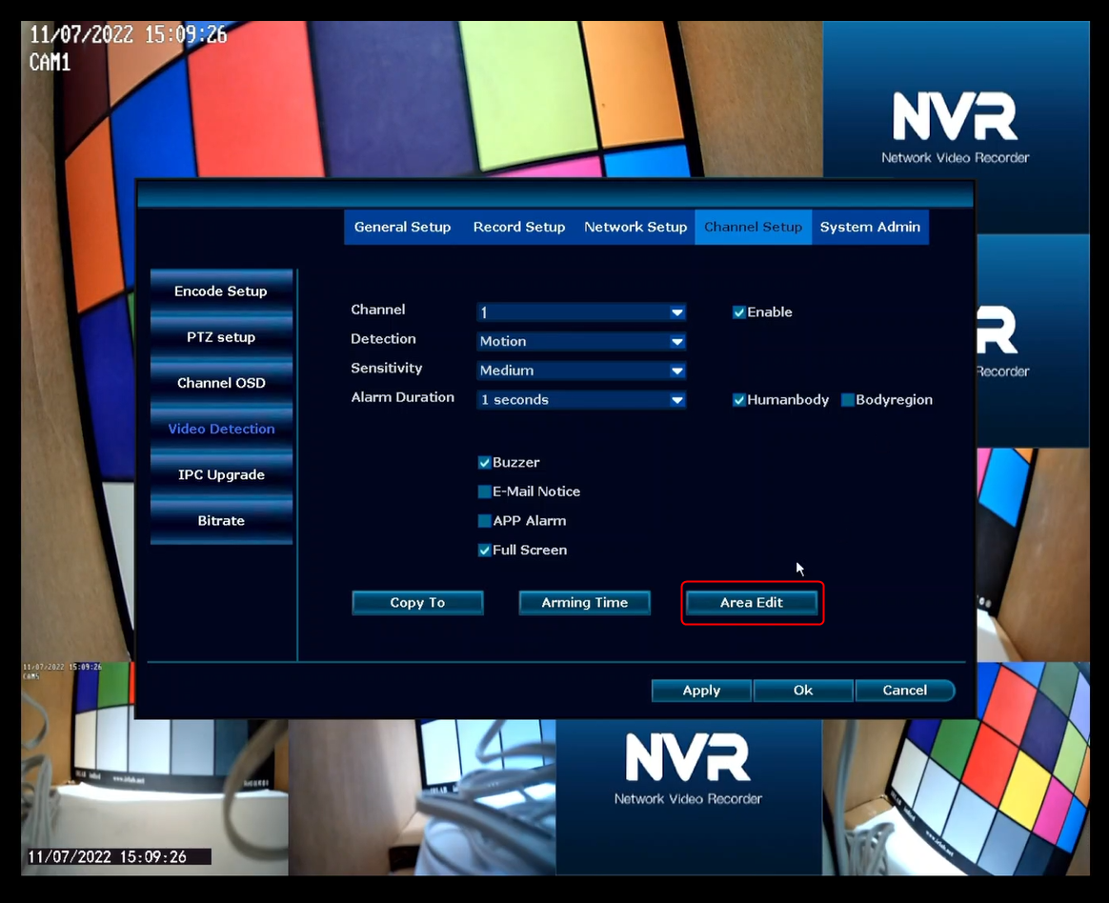
Task: Open the Network Setup tab
Action: (635, 228)
